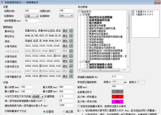Enable 校核完成隐藏计算书 checkbox
Viewport: 161px width, 115px height.
tap(79, 106)
